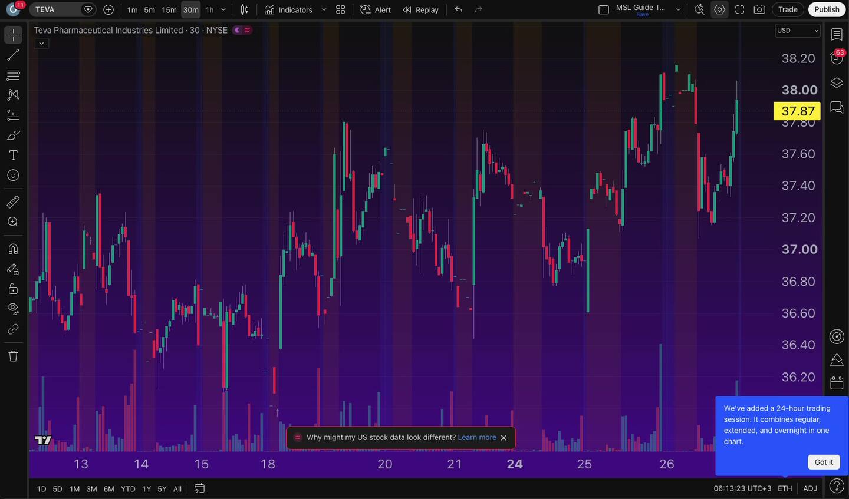Viewport: 849px width, 499px height.
Task: Open quick search icon
Action: 699,9
